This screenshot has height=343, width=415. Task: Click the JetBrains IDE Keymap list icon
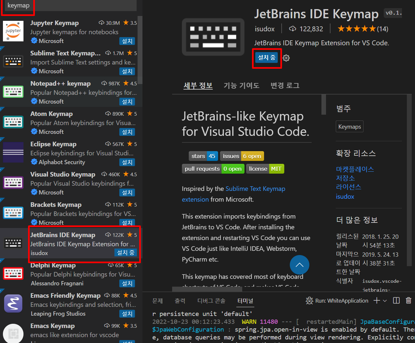click(x=13, y=243)
